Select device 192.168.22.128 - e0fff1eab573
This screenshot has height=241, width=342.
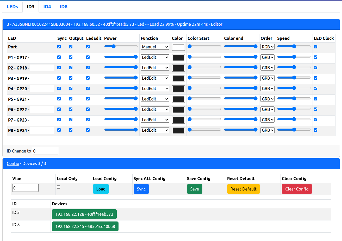[x=84, y=214]
